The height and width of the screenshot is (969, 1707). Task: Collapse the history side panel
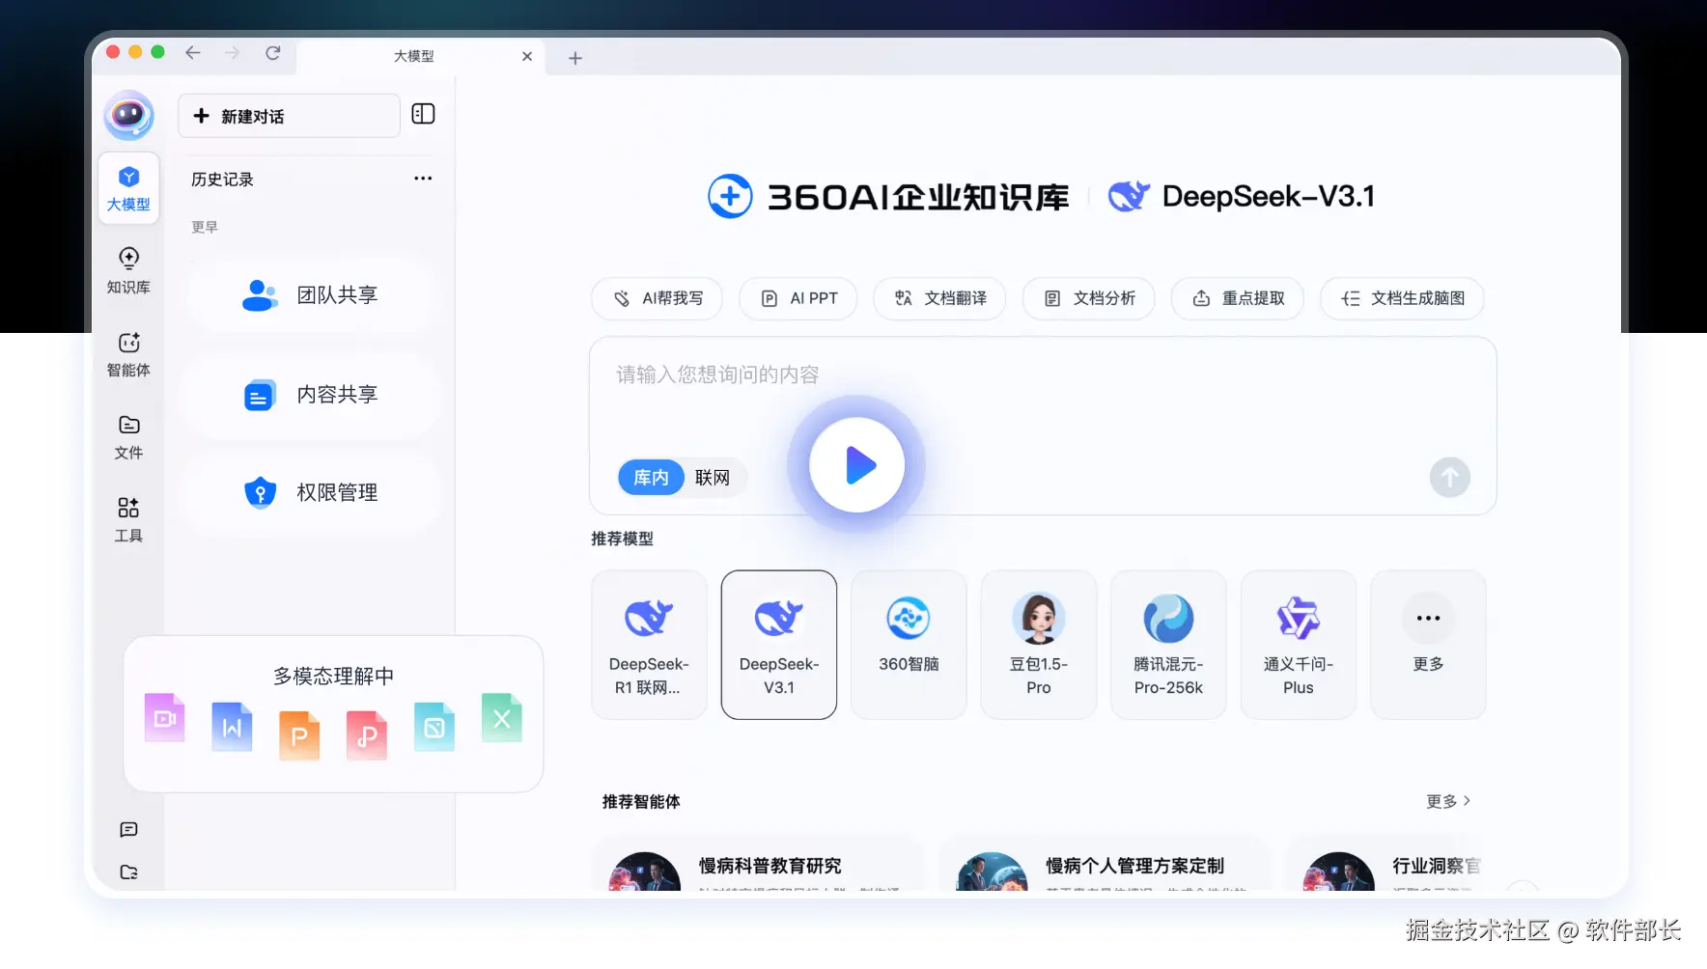pos(423,114)
